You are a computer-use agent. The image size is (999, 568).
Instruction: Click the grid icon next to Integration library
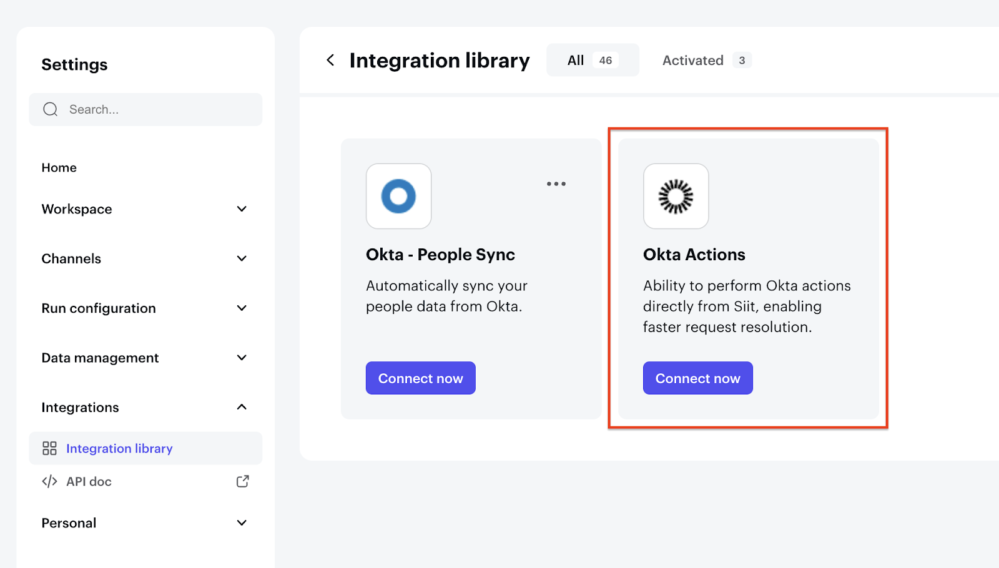click(49, 448)
